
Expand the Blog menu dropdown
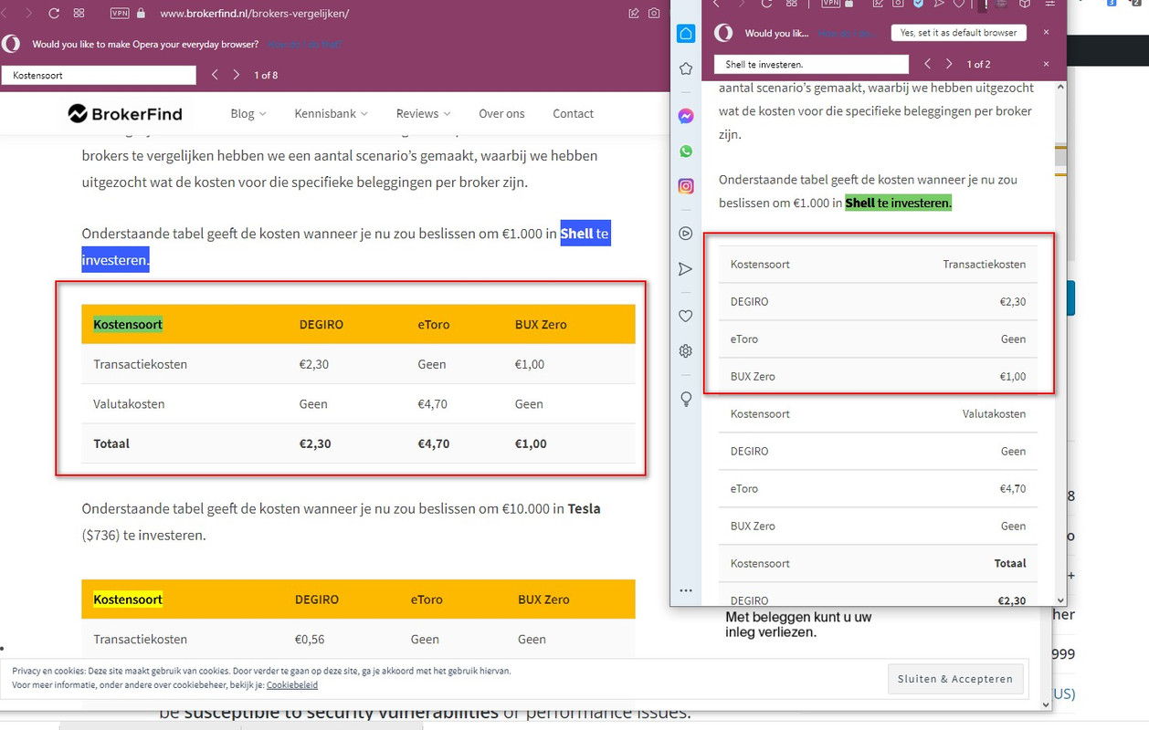(248, 113)
